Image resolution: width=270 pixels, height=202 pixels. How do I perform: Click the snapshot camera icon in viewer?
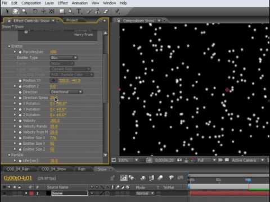pos(179,160)
